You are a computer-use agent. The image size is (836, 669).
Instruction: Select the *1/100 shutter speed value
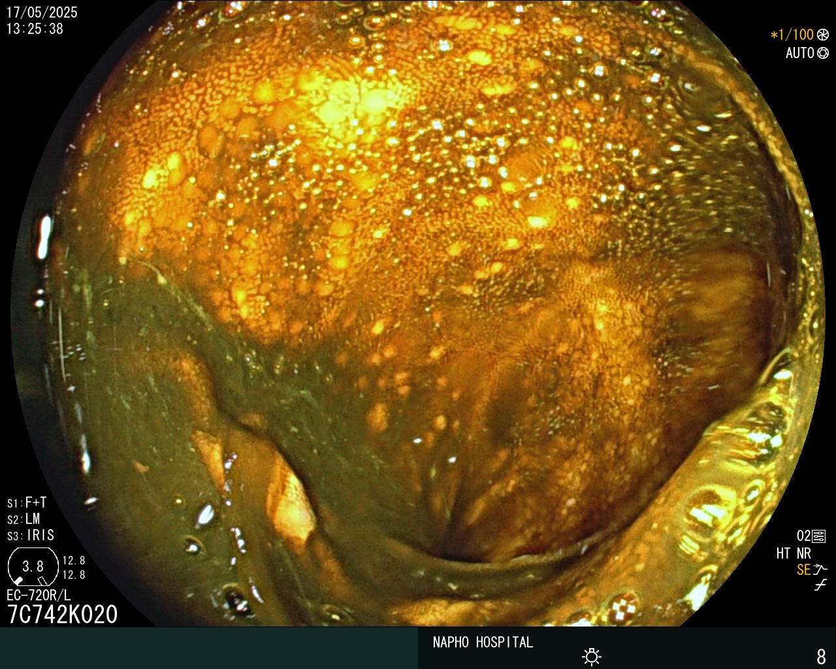[x=792, y=35]
